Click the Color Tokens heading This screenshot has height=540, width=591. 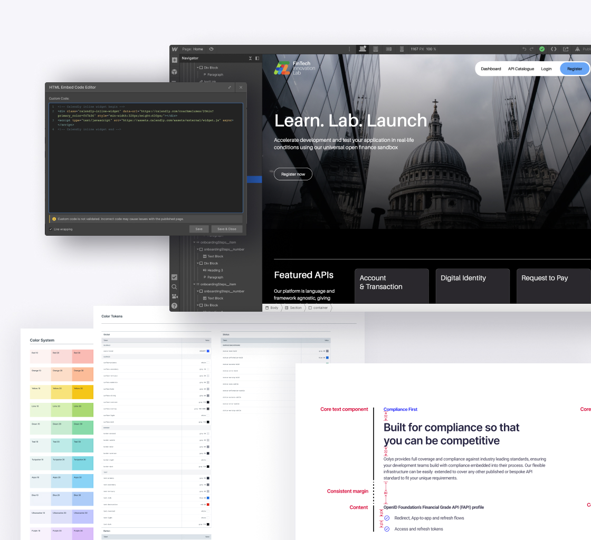pos(112,316)
